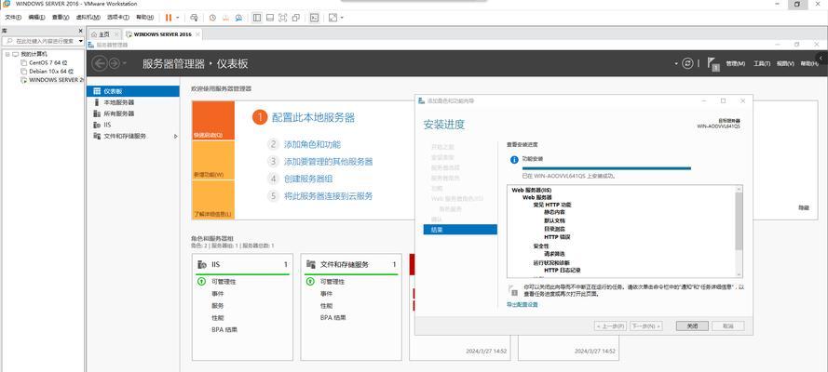828x372 pixels.
Task: Revert to snapshot using the toolbar icon
Action: 225,18
